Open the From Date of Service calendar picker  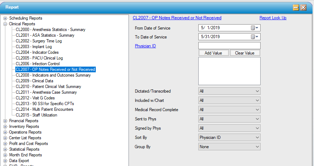(x=255, y=28)
